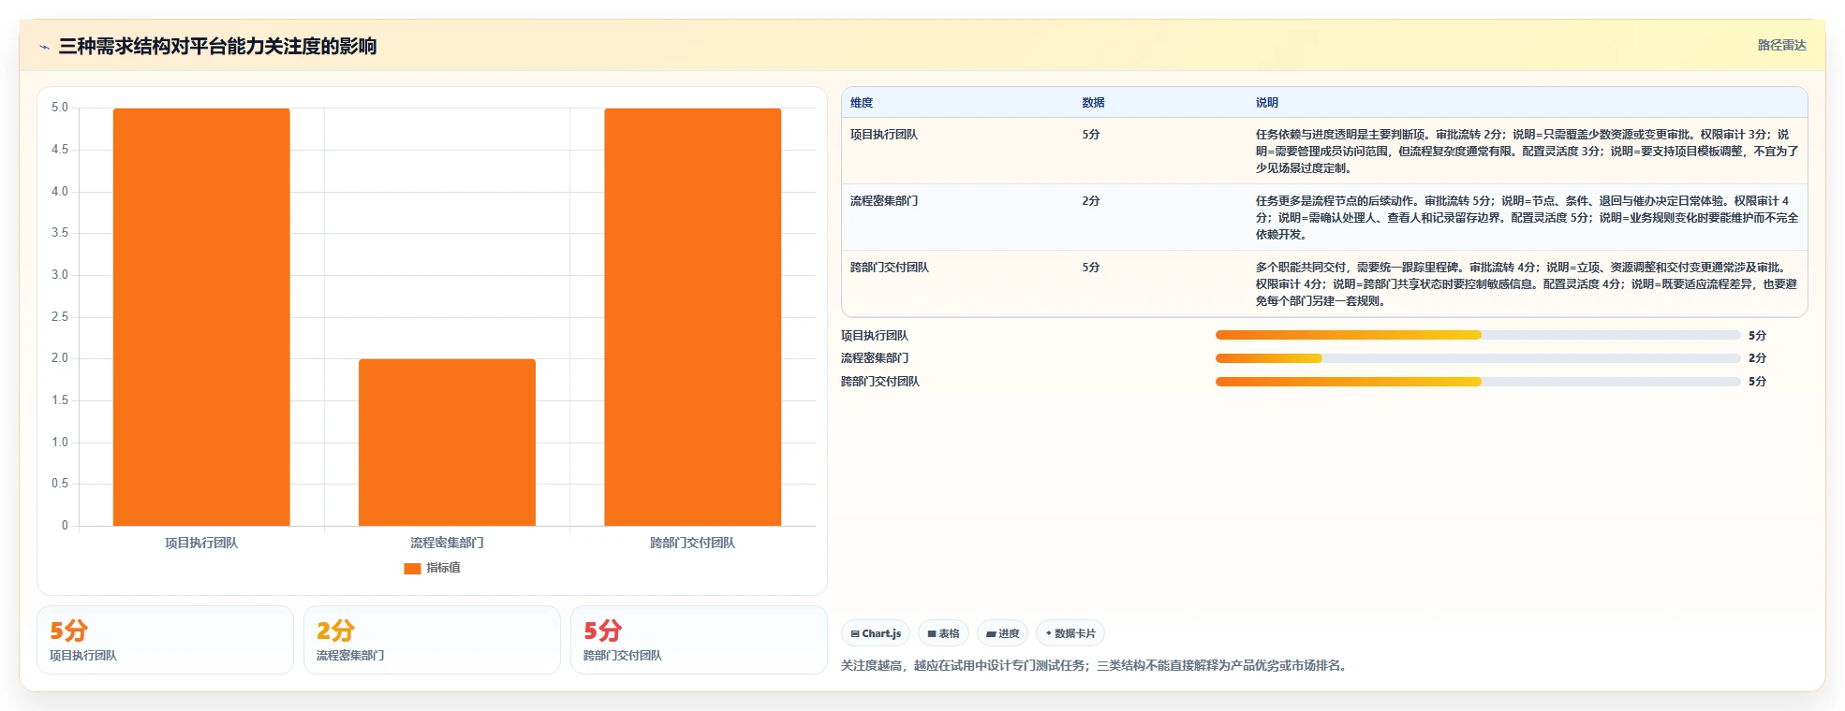Open the 5分 跨部门交付团队 data card
Image resolution: width=1845 pixels, height=711 pixels.
pyautogui.click(x=699, y=640)
